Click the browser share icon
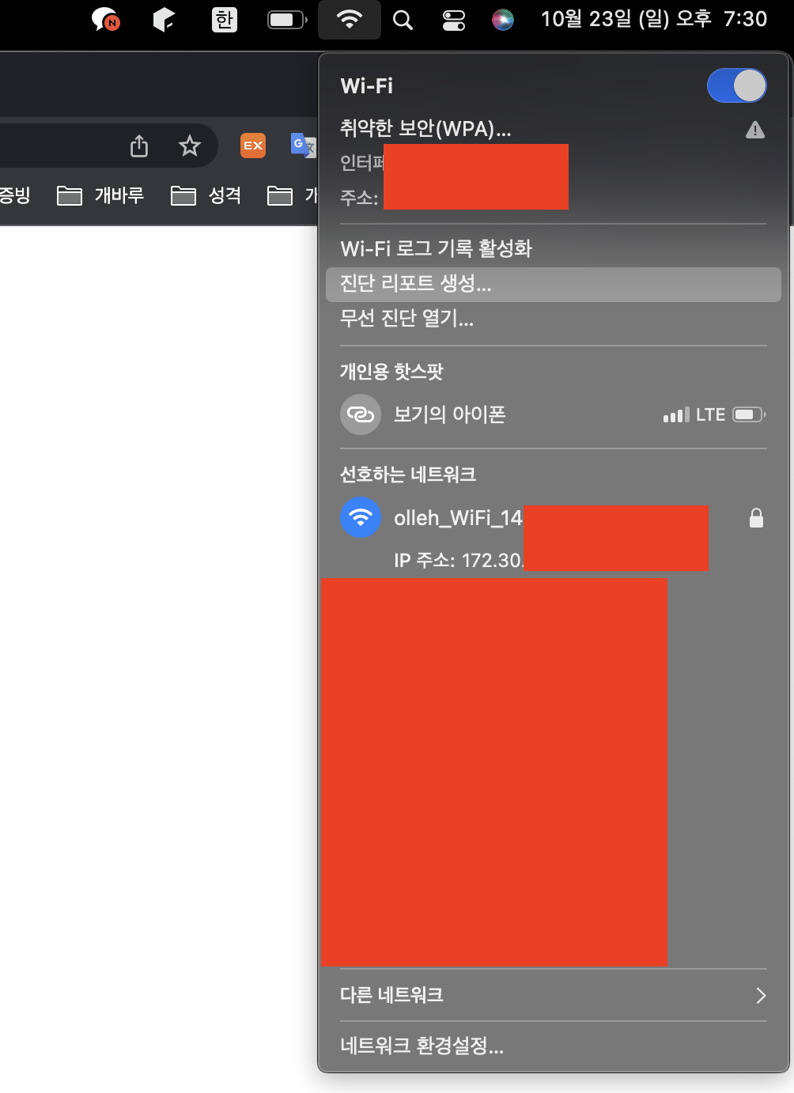Image resolution: width=794 pixels, height=1093 pixels. [139, 146]
